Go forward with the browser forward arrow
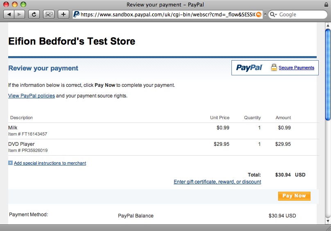Image resolution: width=331 pixels, height=231 pixels. click(x=19, y=15)
